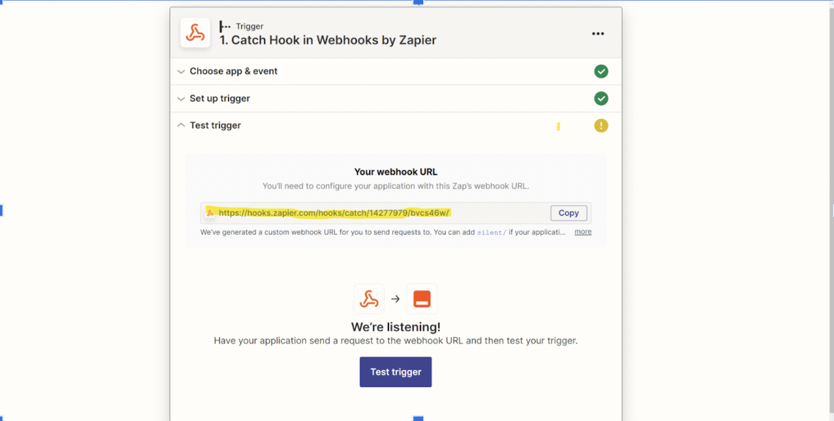This screenshot has width=834, height=421.
Task: Click yellow warning icon beside Test trigger
Action: coord(601,126)
